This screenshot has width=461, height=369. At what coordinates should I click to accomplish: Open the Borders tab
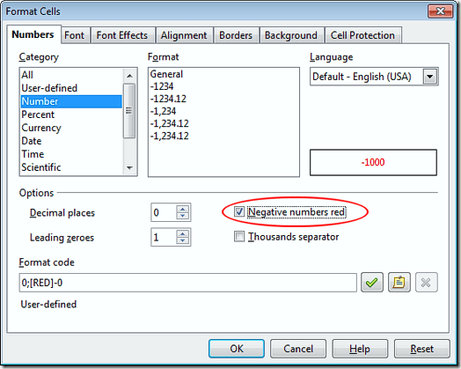(x=236, y=35)
